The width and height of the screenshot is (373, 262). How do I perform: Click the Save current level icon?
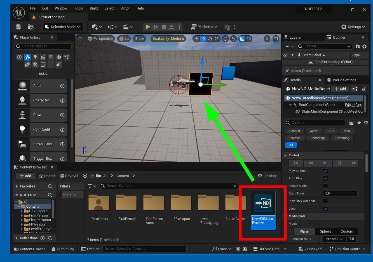(x=18, y=27)
